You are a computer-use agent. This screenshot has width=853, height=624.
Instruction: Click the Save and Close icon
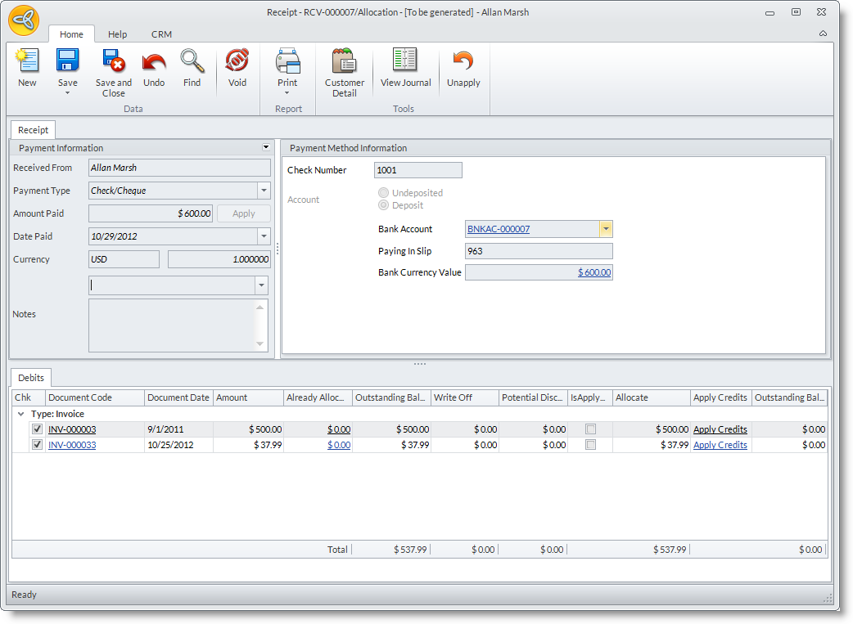point(113,62)
